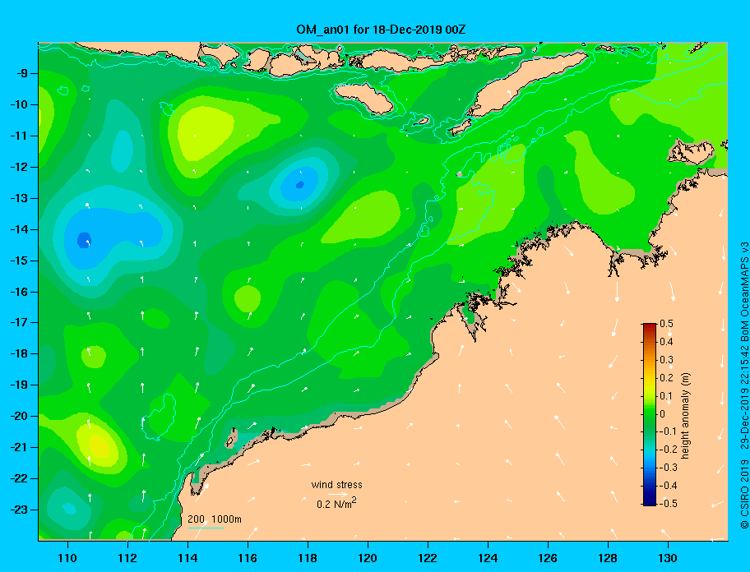This screenshot has height=572, width=750.
Task: Click the map title 'OM_an01 for 18-Dec-2019 00Z'
Action: coord(382,30)
